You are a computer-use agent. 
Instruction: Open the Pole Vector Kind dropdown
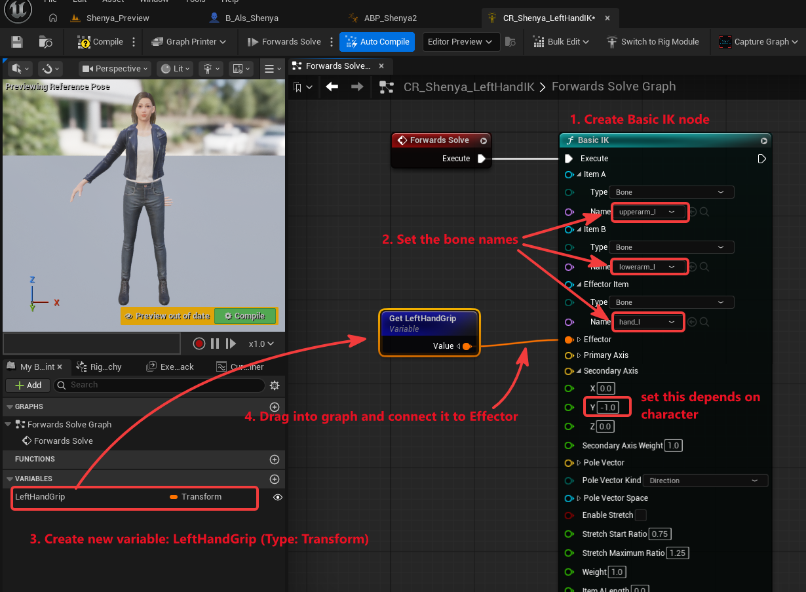705,481
